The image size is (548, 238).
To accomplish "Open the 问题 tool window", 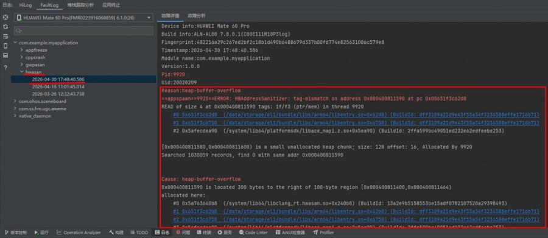I will click(x=183, y=233).
